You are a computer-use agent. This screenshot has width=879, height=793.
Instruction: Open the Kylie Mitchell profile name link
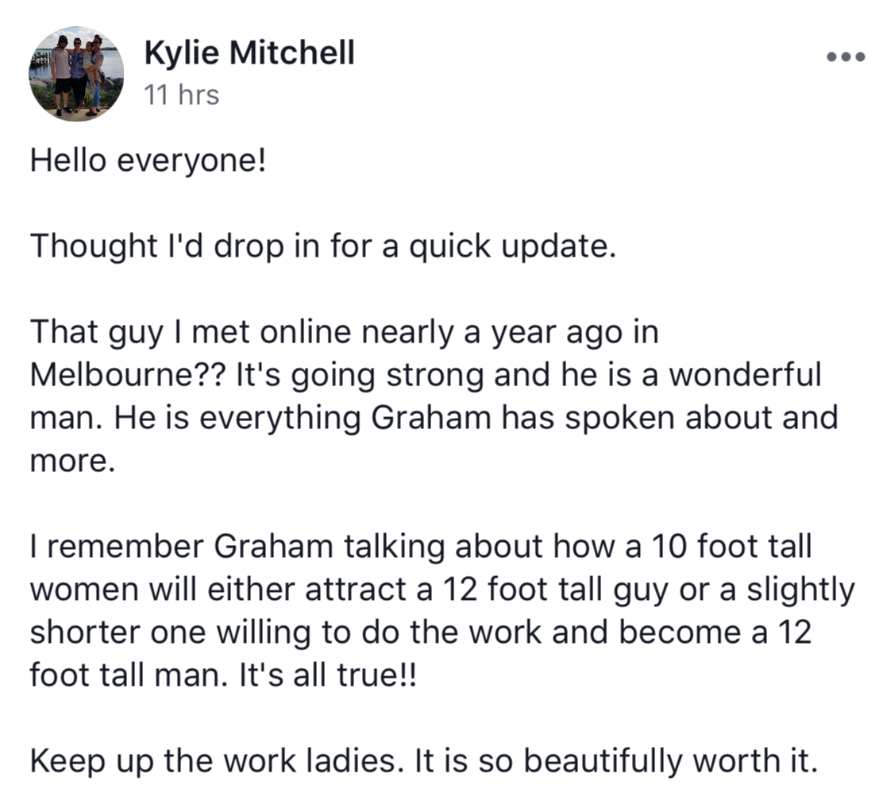coord(249,52)
